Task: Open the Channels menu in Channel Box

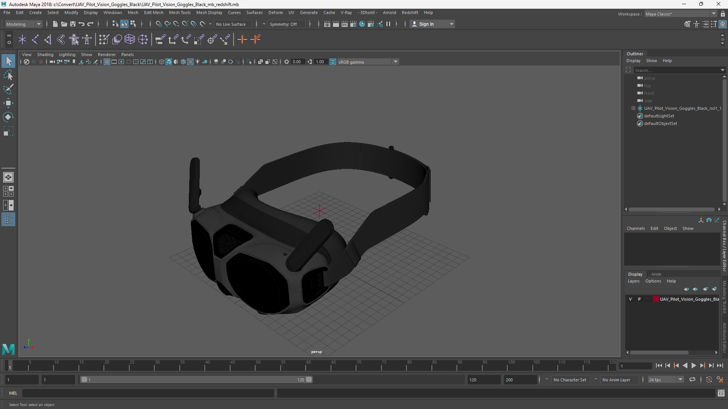Action: coord(636,228)
